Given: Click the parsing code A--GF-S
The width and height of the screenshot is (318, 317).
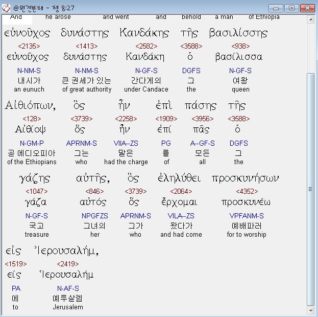Looking at the screenshot, I should tap(203, 143).
